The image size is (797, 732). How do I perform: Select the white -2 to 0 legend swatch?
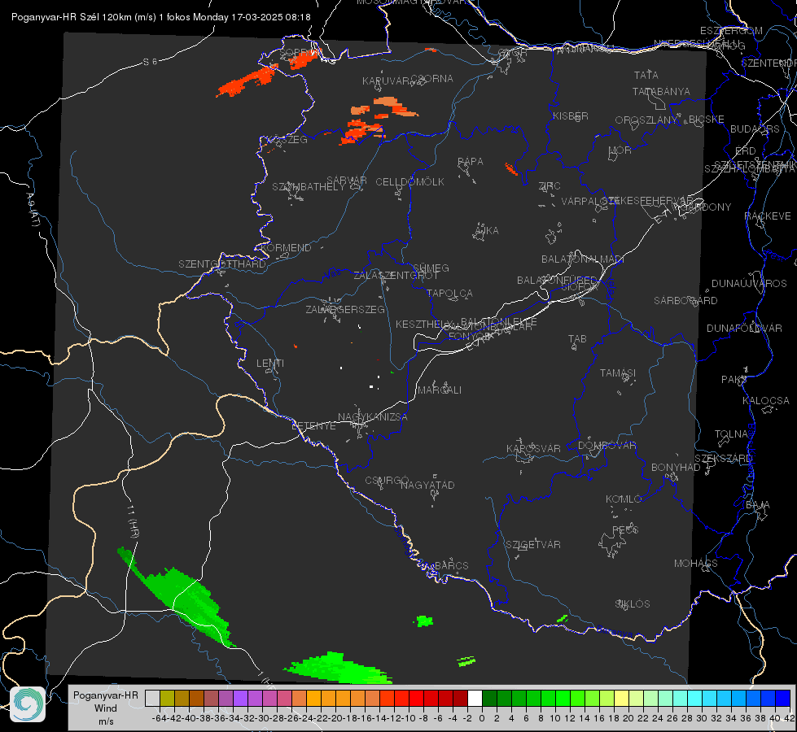pos(475,698)
